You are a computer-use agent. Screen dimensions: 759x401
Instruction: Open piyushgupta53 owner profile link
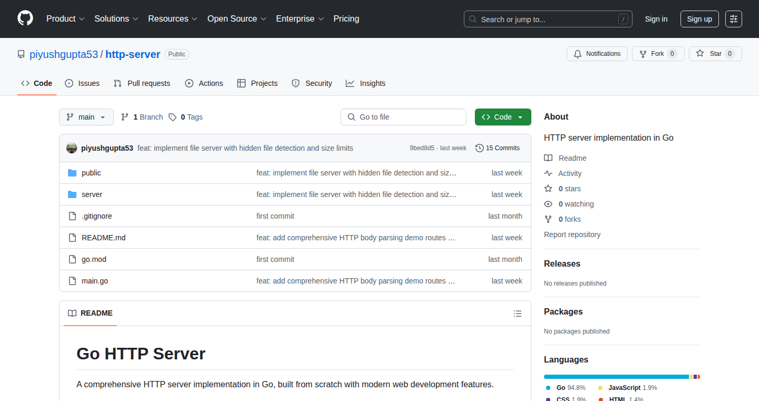64,54
